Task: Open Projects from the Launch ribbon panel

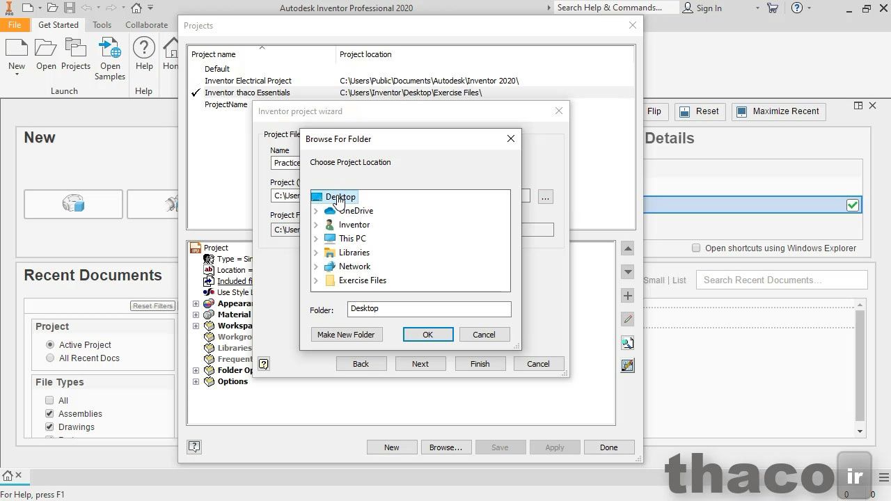Action: pos(76,54)
